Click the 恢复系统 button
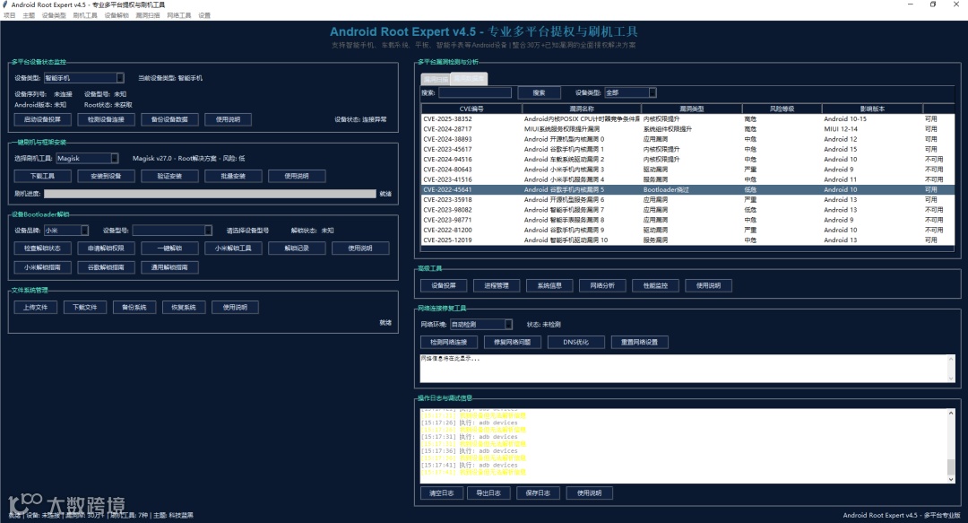 184,307
